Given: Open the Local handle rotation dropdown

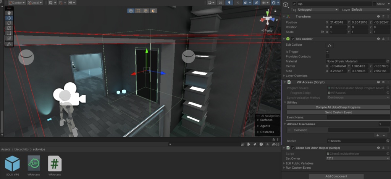Looking at the screenshot, I should (35, 3).
